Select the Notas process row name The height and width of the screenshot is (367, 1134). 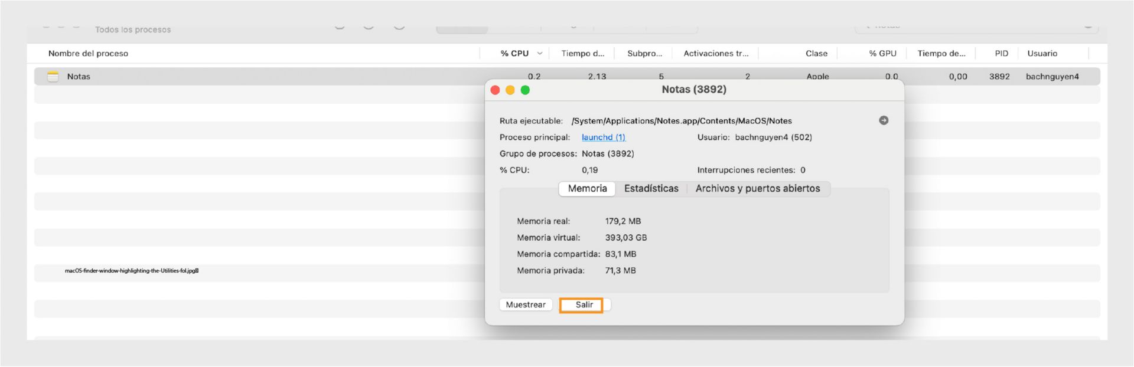pyautogui.click(x=79, y=77)
